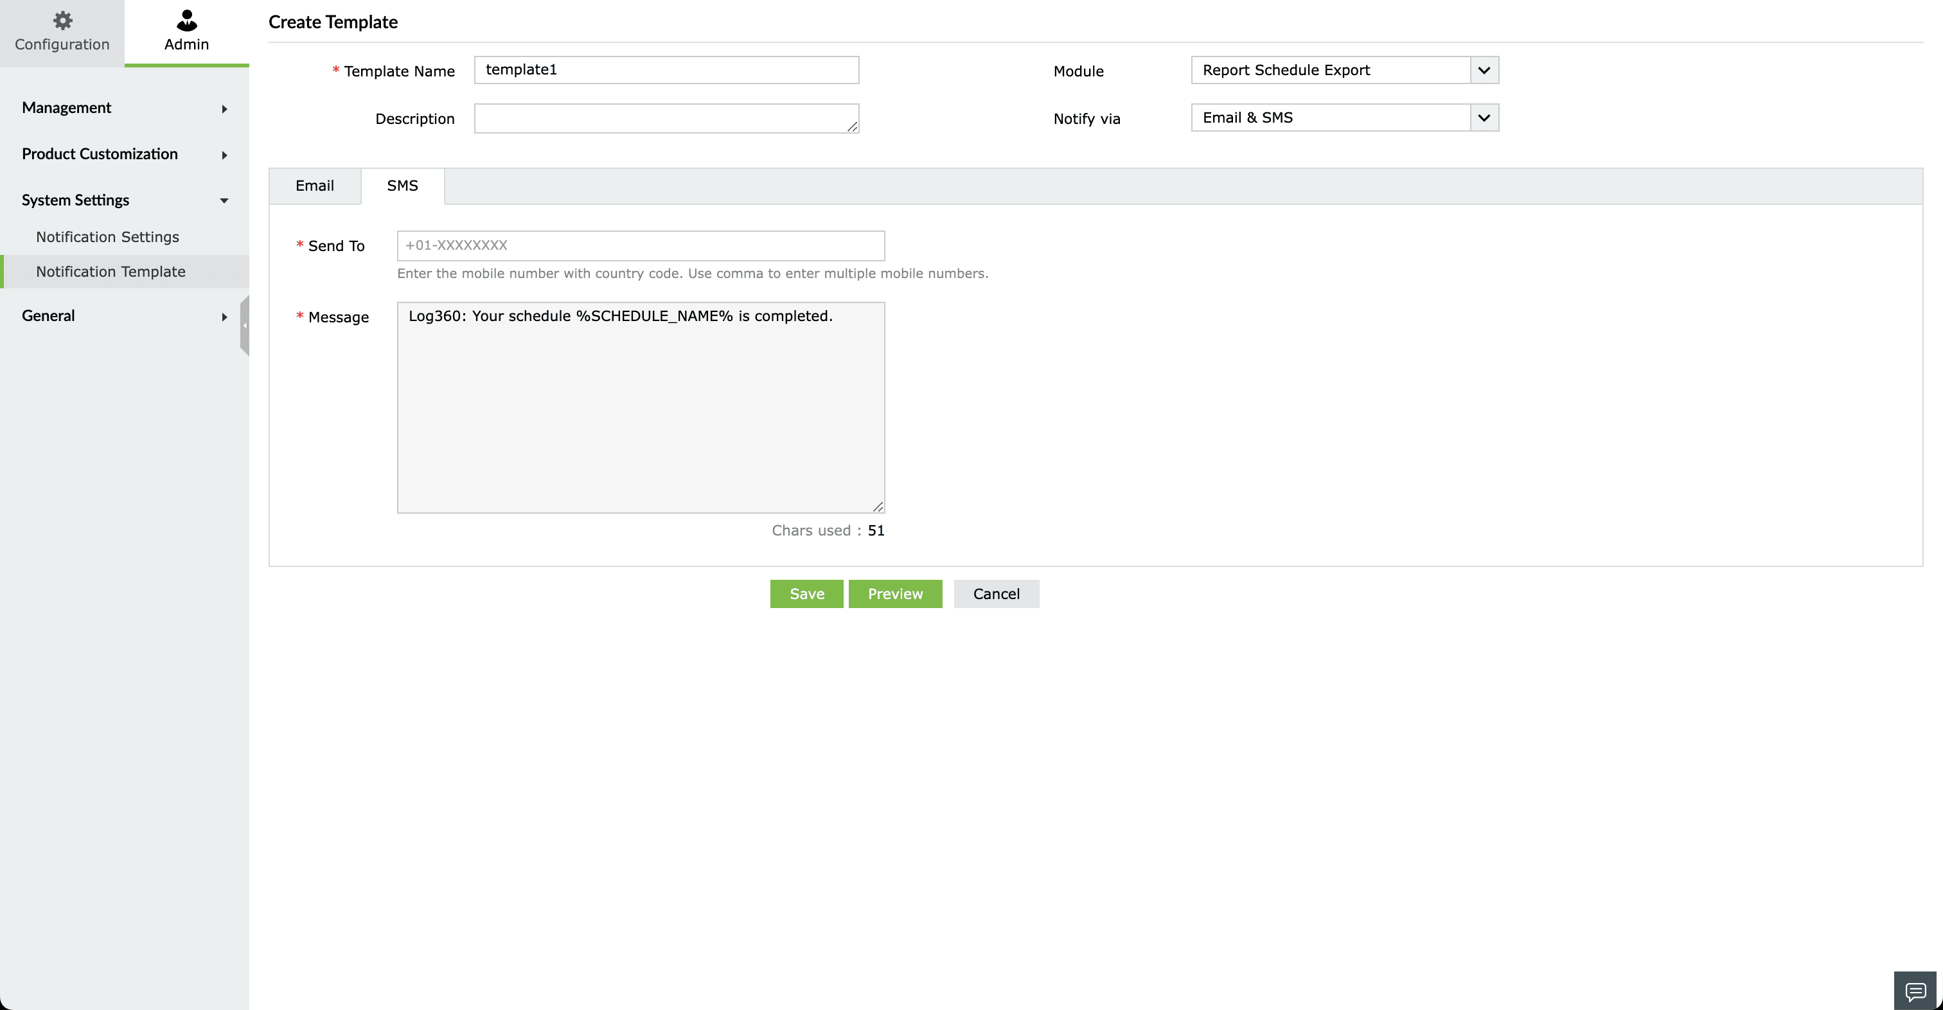Open Notification Settings in the sidebar
The image size is (1943, 1010).
(108, 237)
